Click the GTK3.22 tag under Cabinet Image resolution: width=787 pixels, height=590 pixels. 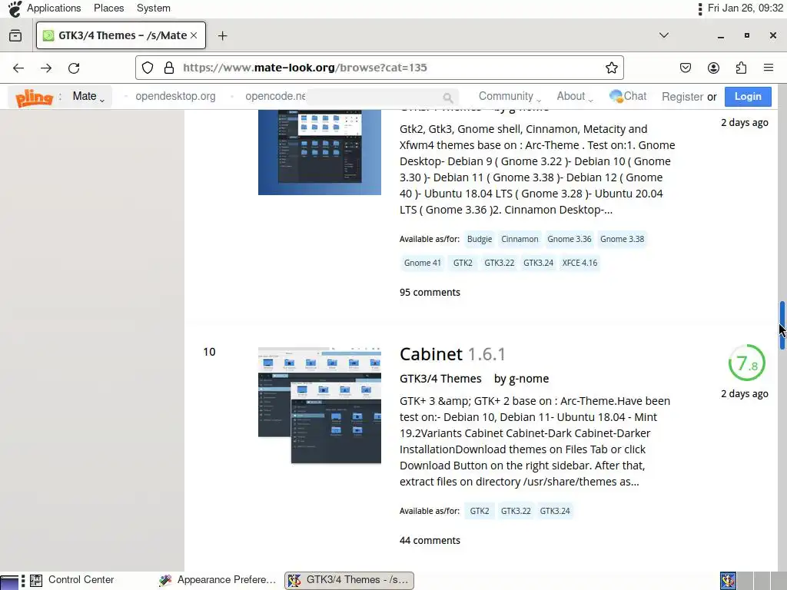(516, 511)
